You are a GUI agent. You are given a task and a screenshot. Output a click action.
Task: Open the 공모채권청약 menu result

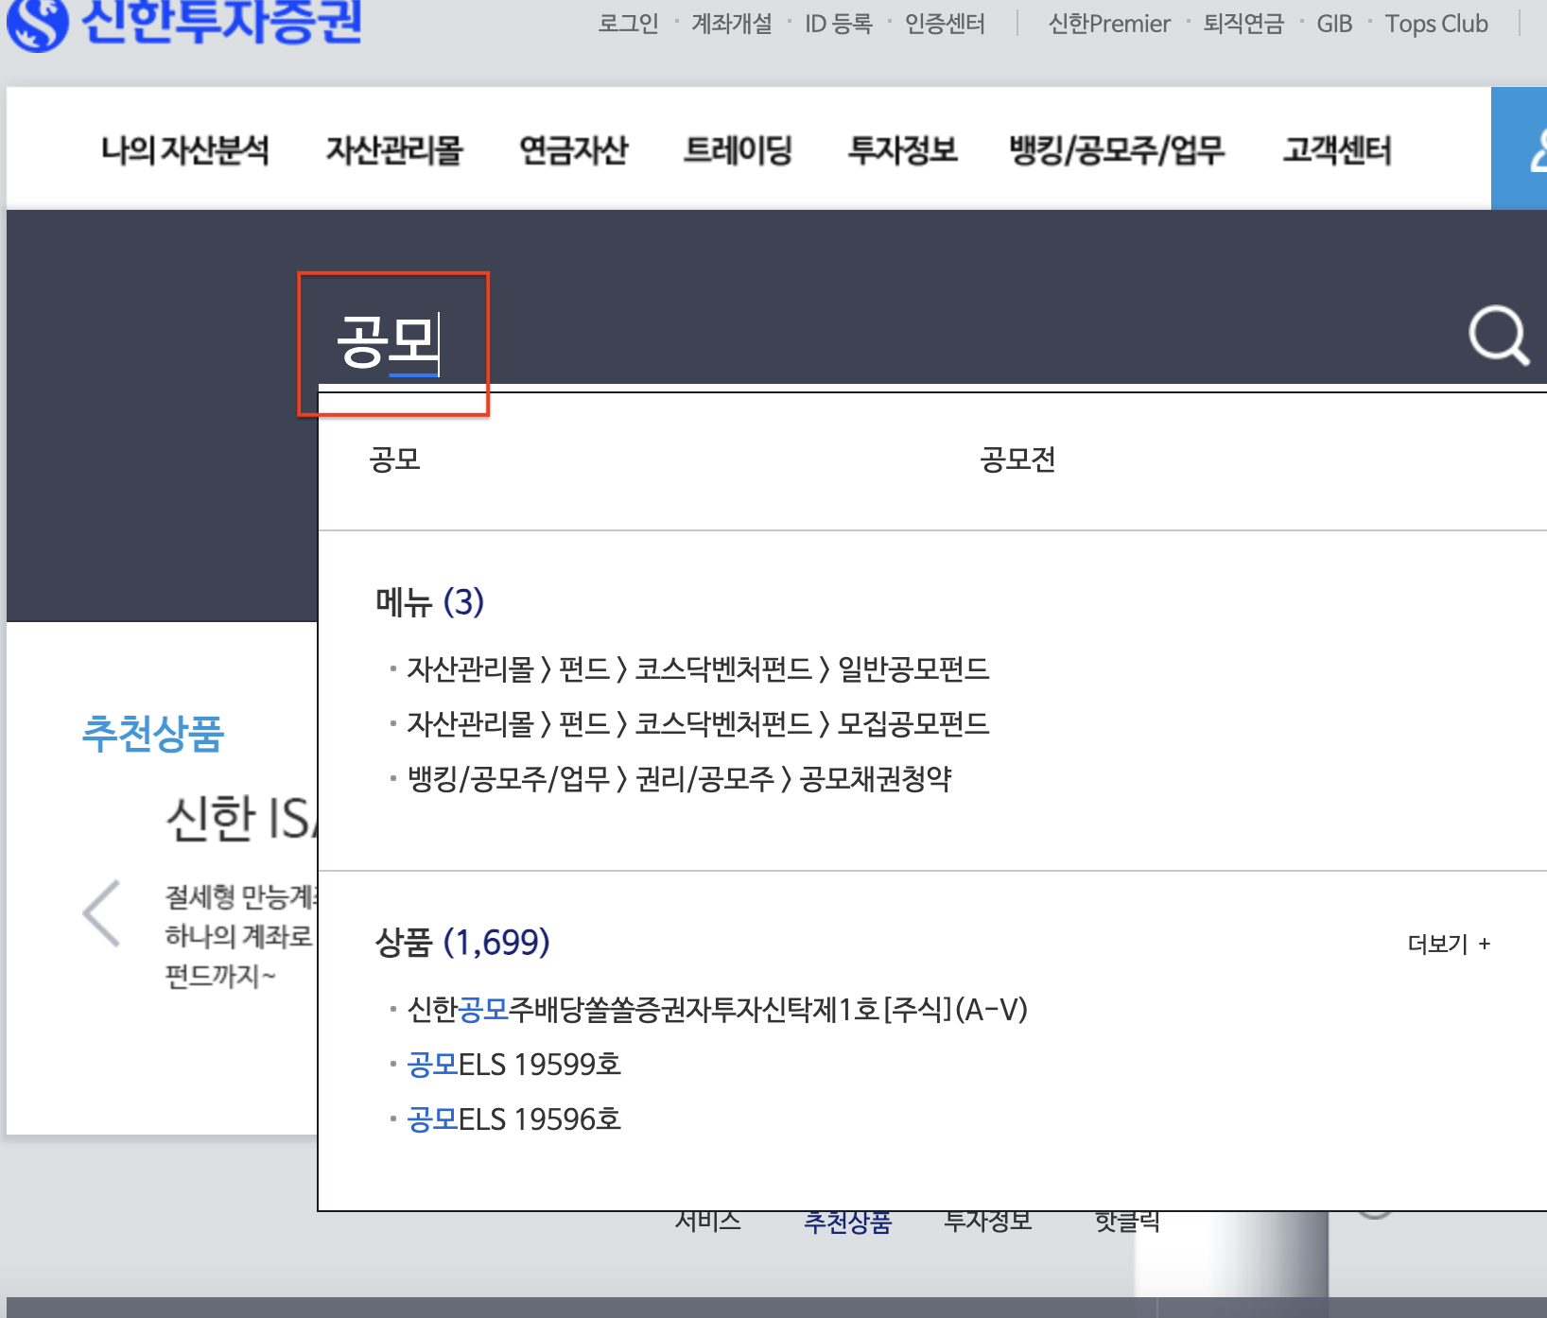click(679, 779)
